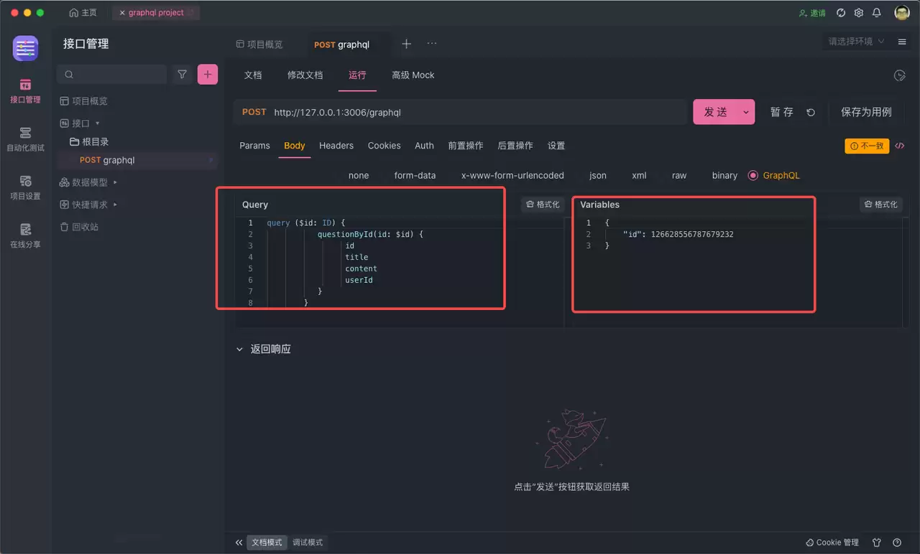Viewport: 920px width, 554px height.
Task: Open the dropdown arrow next to 发送
Action: (746, 112)
